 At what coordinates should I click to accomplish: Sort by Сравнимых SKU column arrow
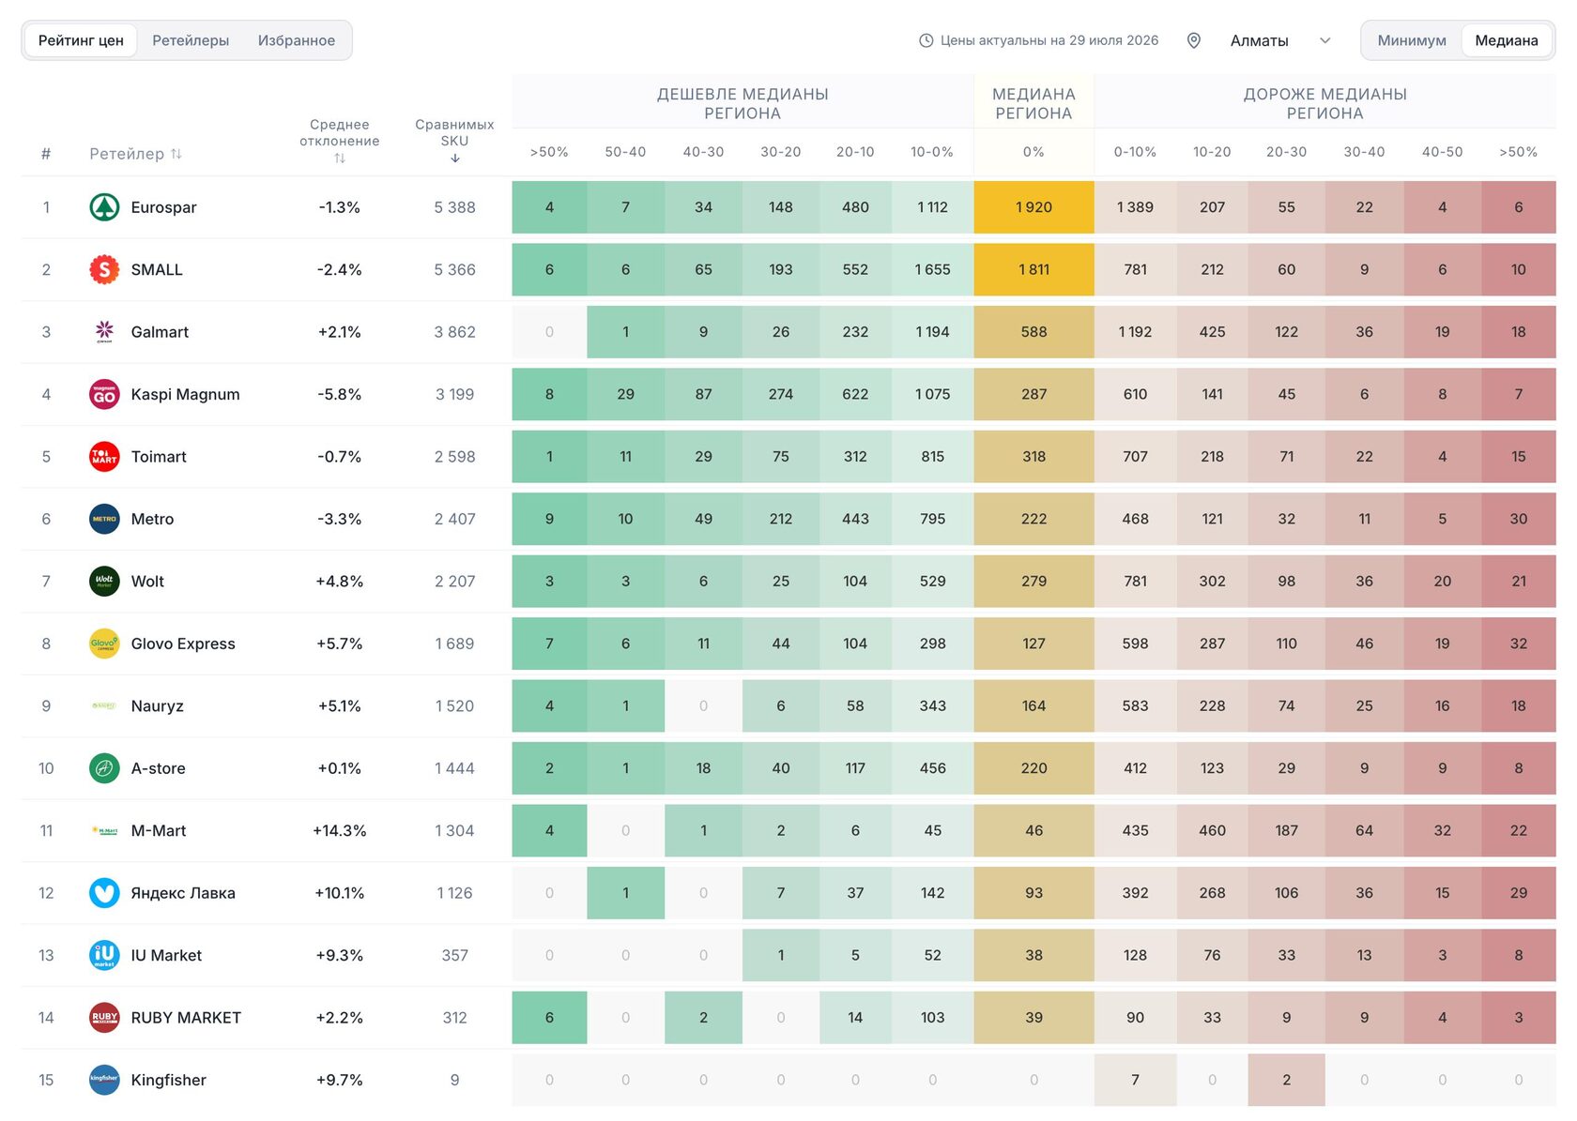point(454,159)
